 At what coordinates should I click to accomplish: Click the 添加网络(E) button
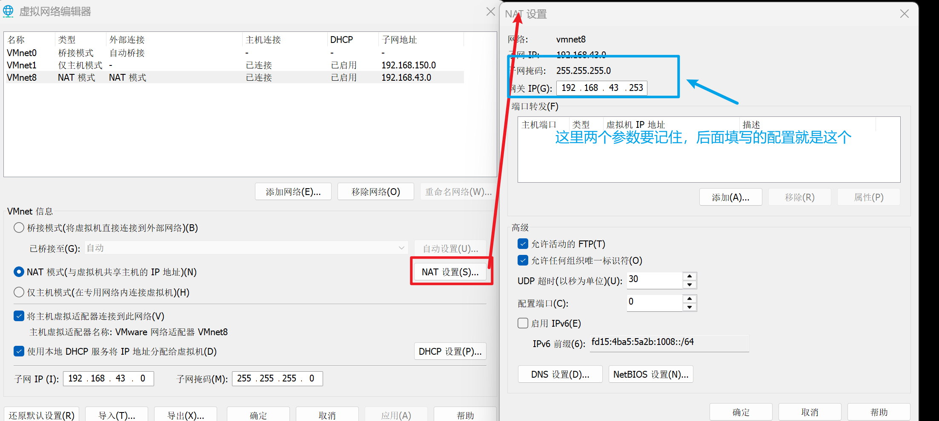293,192
